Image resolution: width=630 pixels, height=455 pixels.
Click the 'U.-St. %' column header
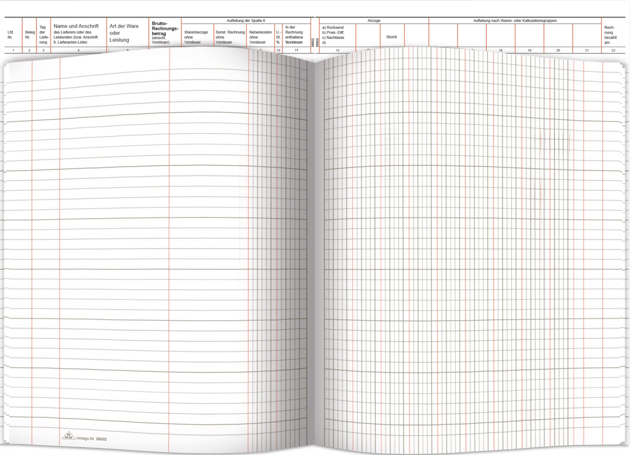point(278,37)
